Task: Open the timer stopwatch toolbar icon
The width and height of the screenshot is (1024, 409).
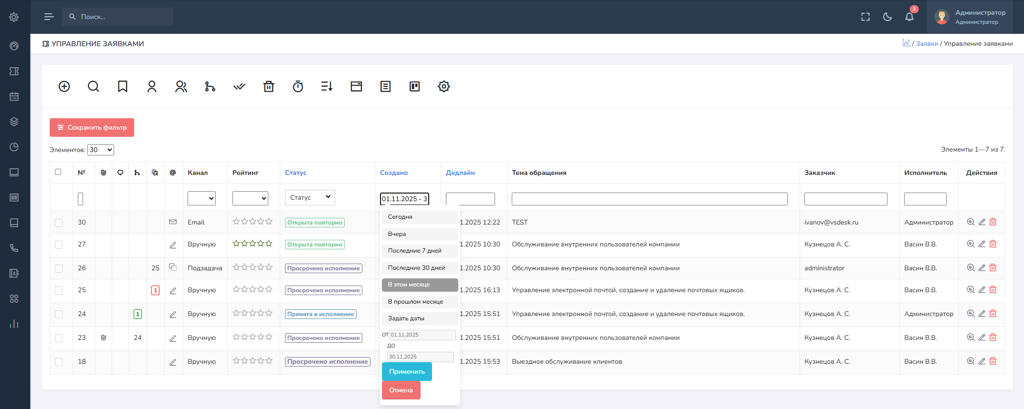Action: coord(298,86)
